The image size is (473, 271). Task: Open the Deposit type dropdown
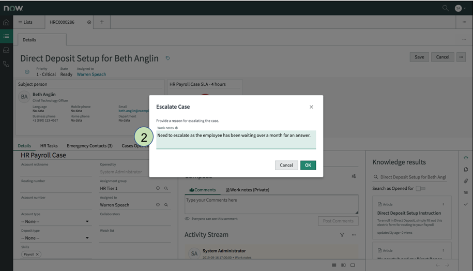pyautogui.click(x=56, y=238)
